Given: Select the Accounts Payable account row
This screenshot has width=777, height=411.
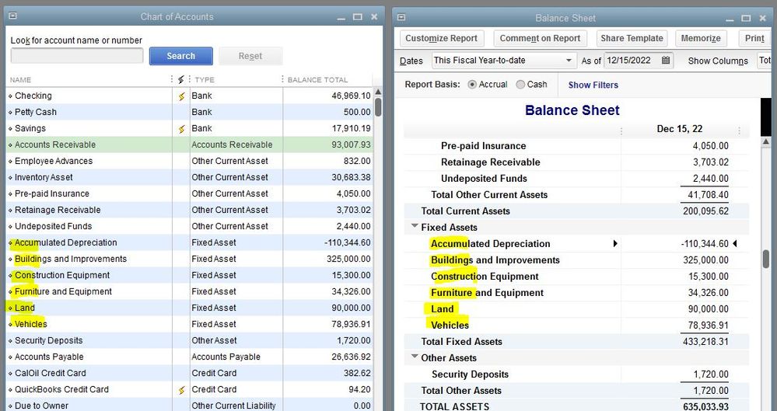Looking at the screenshot, I should (189, 357).
